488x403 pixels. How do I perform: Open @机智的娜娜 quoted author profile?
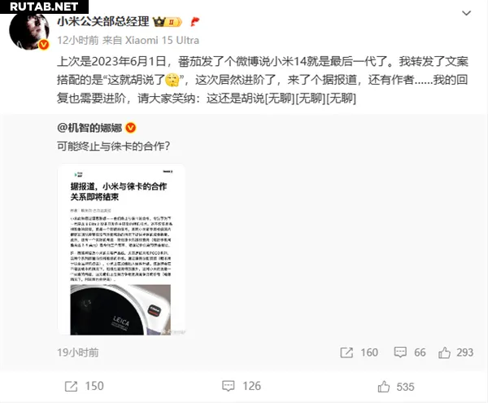[x=89, y=128]
